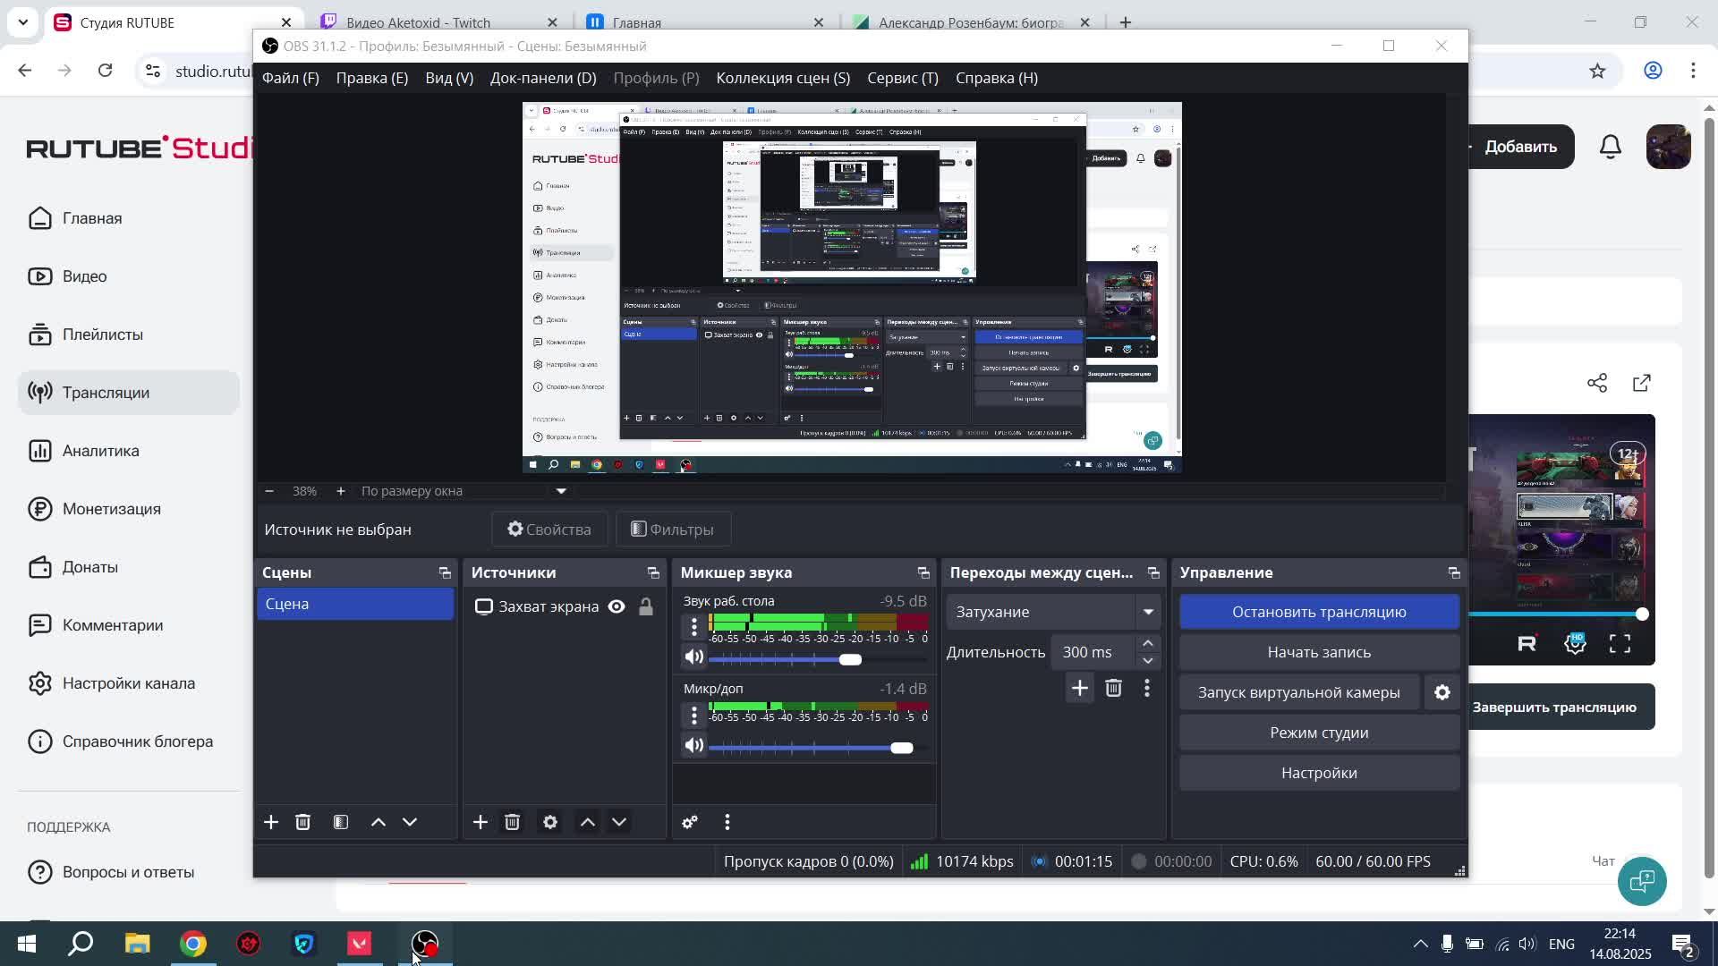Open virtual camera settings gear
Viewport: 1718px width, 966px height.
pos(1442,692)
